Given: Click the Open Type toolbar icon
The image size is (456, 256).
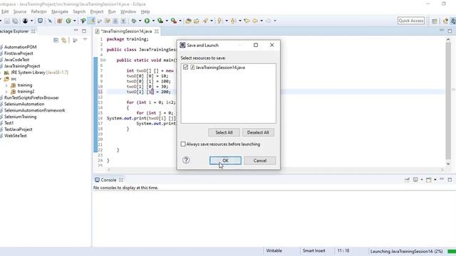Looking at the screenshot, I should tap(188, 21).
